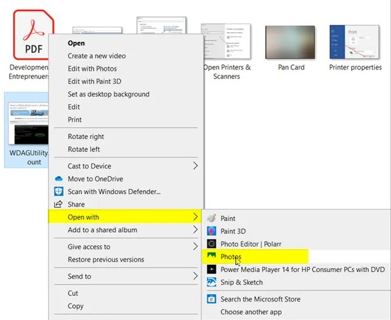This screenshot has width=391, height=320.
Task: Expand the Send to submenu arrow
Action: pos(195,276)
